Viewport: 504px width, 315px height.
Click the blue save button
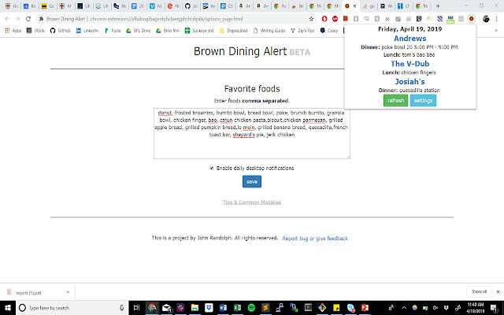(x=252, y=182)
